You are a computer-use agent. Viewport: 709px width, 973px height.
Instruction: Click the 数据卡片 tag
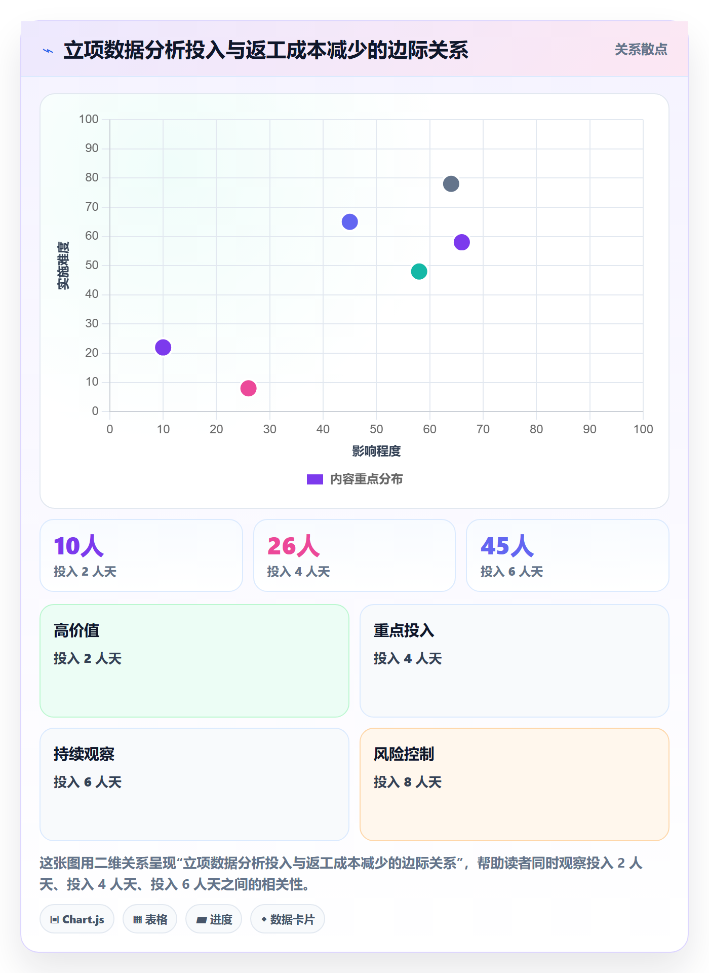click(x=288, y=919)
